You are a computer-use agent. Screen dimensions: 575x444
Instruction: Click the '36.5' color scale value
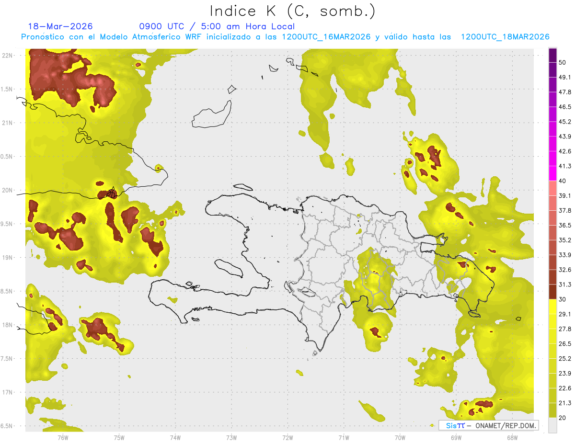[565, 225]
